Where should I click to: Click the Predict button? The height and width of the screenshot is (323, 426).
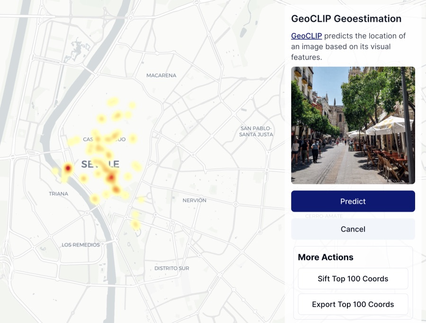[x=353, y=201]
